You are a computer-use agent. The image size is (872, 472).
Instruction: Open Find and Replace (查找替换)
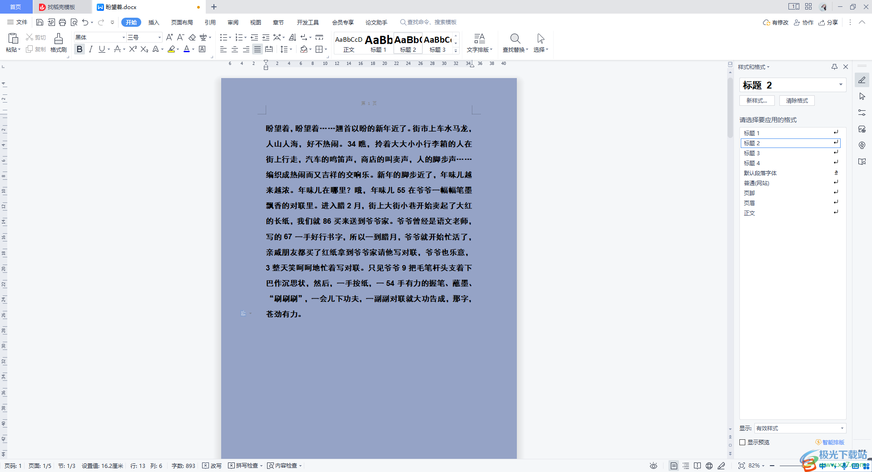click(x=515, y=43)
